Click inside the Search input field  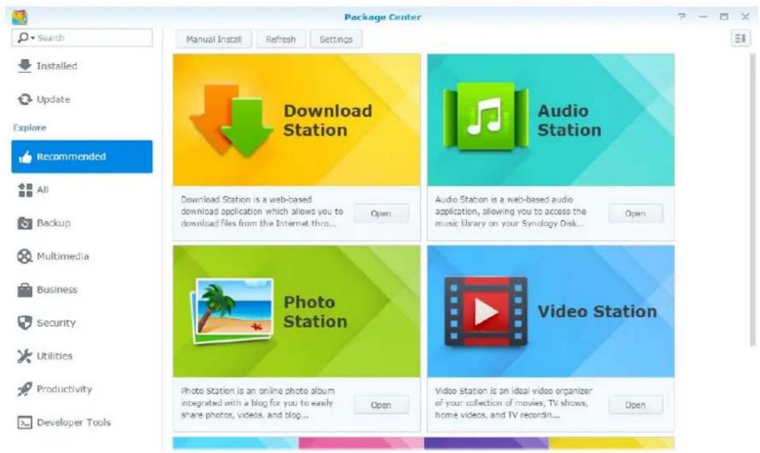pyautogui.click(x=82, y=38)
